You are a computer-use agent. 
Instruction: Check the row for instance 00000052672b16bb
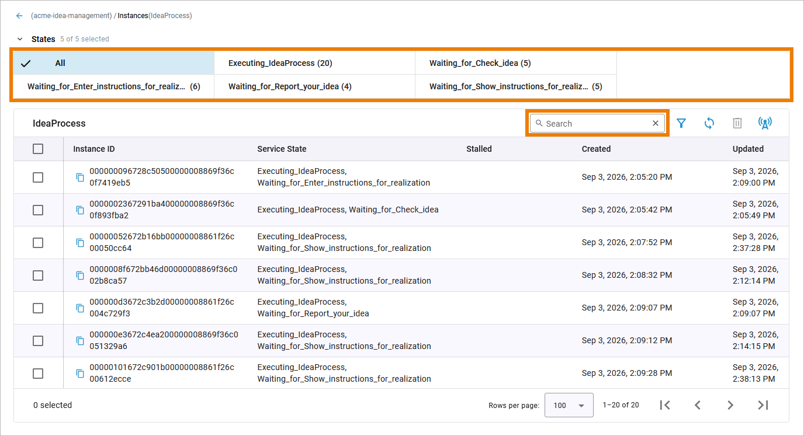point(38,242)
